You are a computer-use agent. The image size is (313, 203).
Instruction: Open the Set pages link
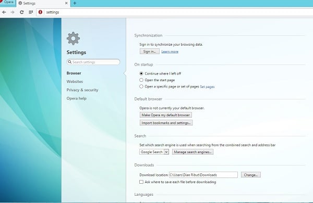tap(207, 86)
